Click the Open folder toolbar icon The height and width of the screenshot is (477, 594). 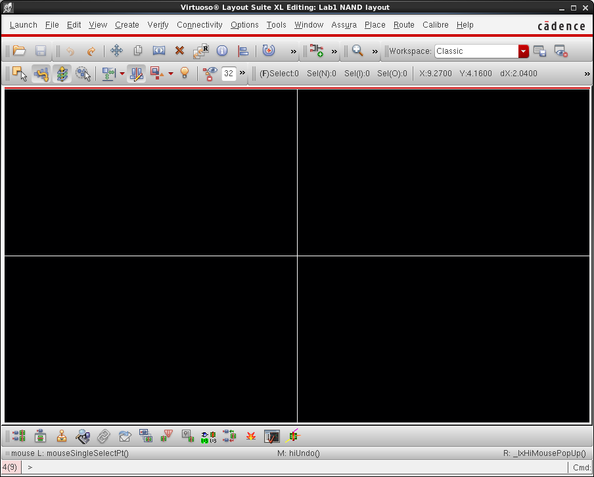19,51
